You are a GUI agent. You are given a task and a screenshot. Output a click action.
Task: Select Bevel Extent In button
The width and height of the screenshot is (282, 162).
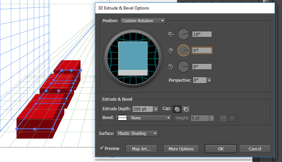click(232, 118)
